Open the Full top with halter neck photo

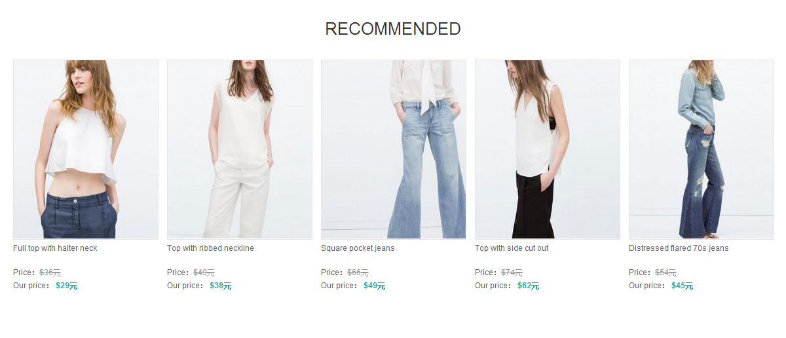pos(86,150)
